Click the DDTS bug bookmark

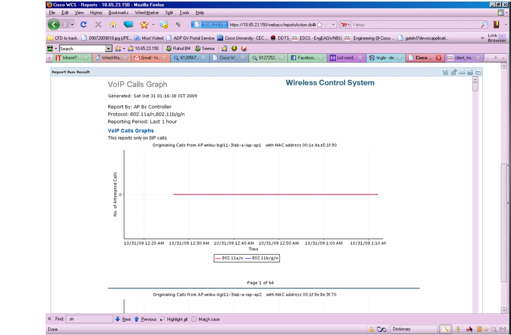tap(280, 38)
